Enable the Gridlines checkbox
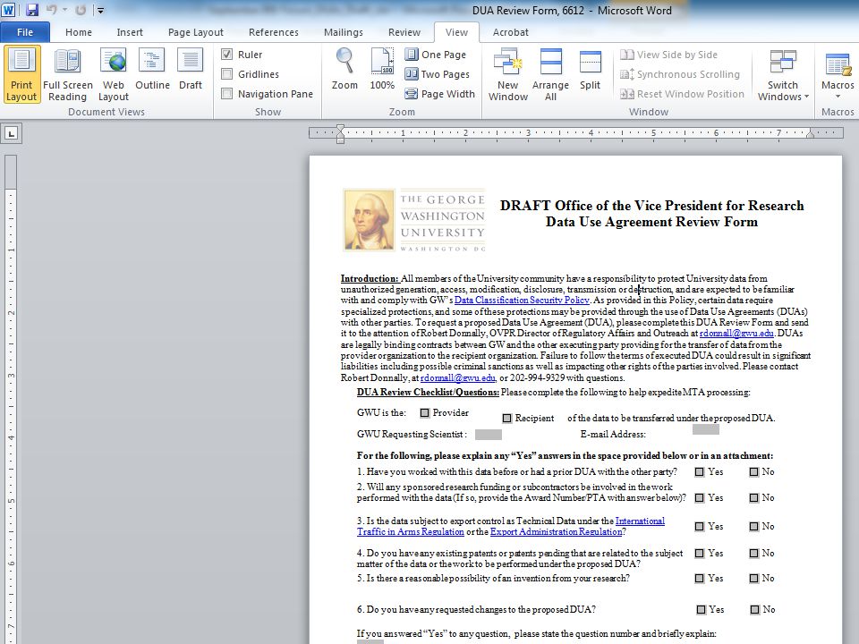 [x=226, y=74]
